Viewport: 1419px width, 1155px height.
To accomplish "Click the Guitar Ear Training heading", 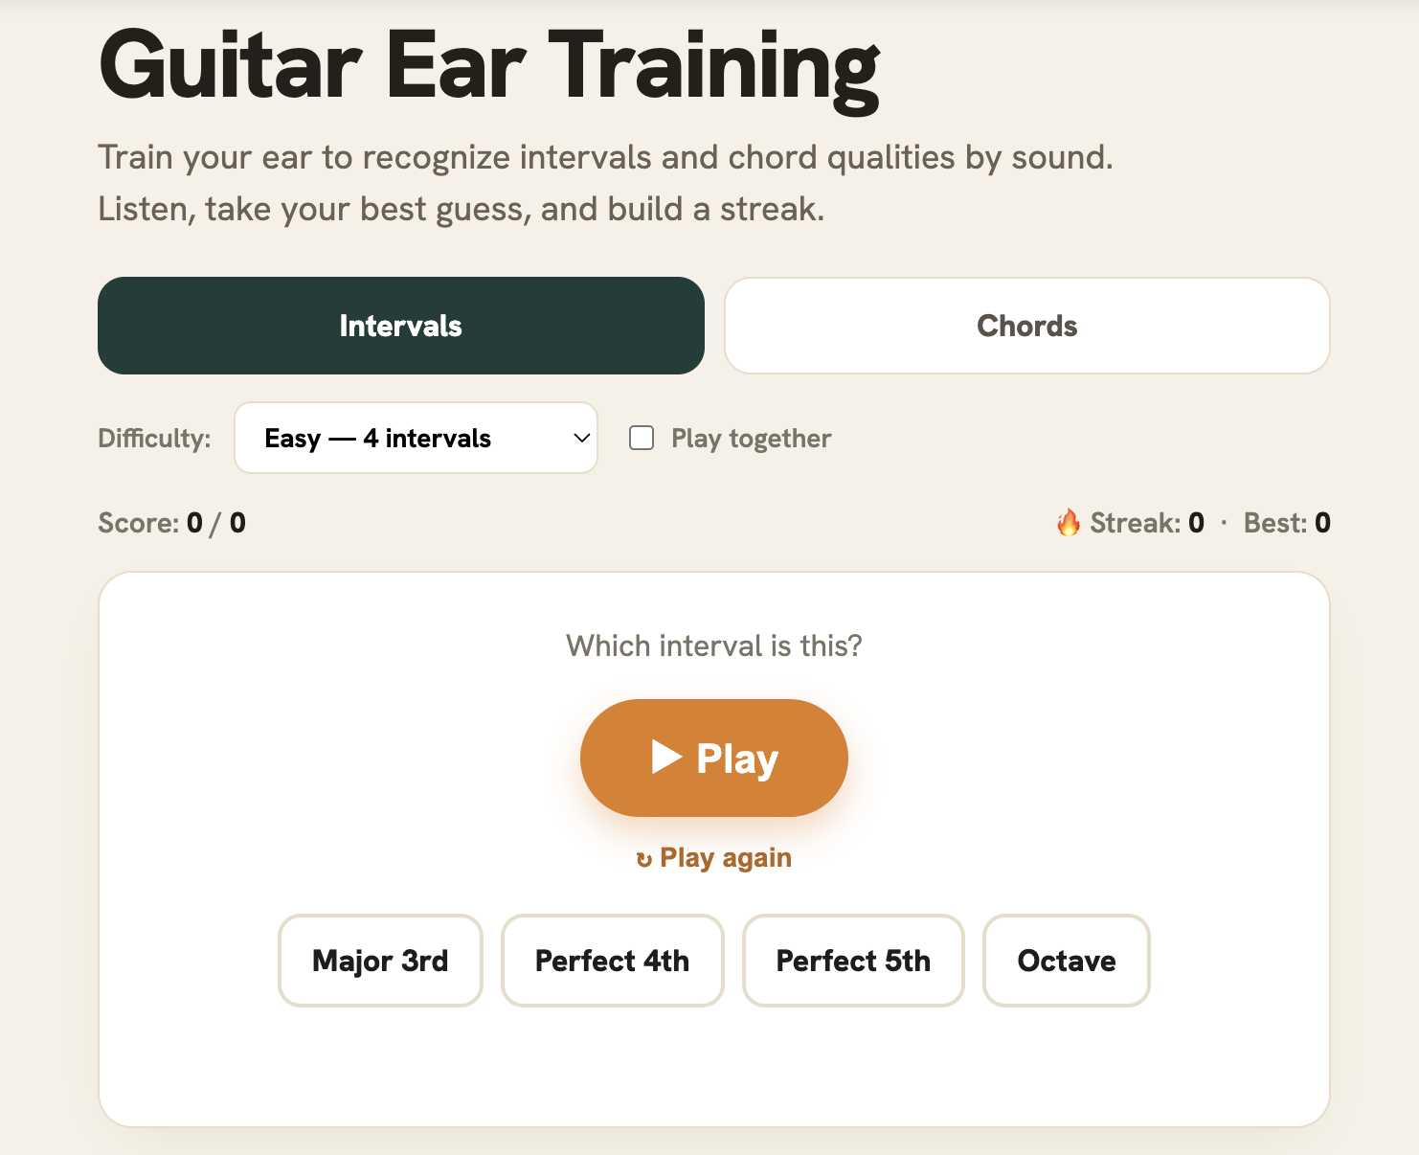I will click(x=489, y=67).
